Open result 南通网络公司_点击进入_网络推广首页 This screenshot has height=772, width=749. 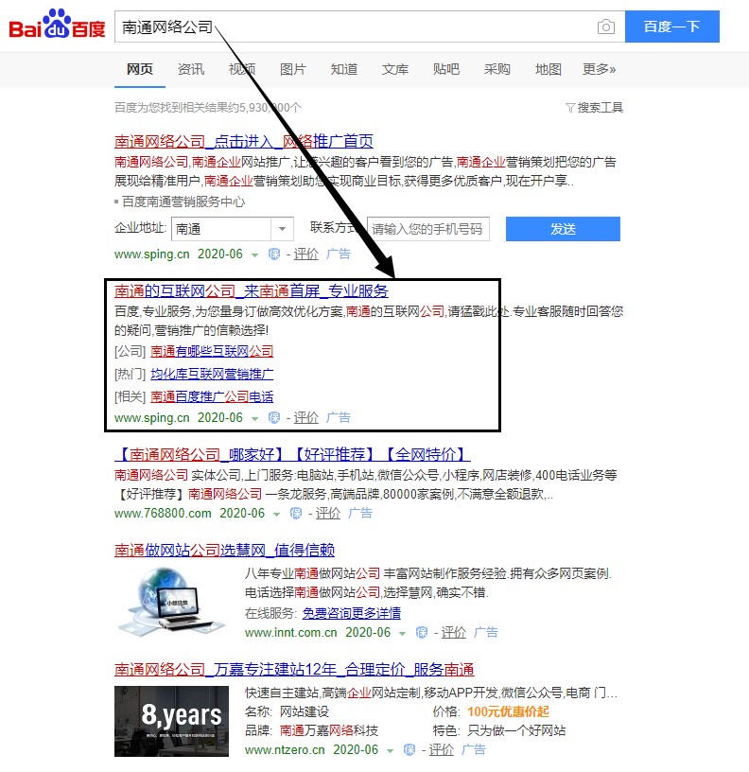pos(244,142)
